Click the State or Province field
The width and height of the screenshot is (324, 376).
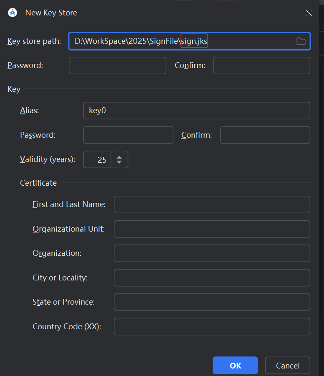pyautogui.click(x=212, y=302)
